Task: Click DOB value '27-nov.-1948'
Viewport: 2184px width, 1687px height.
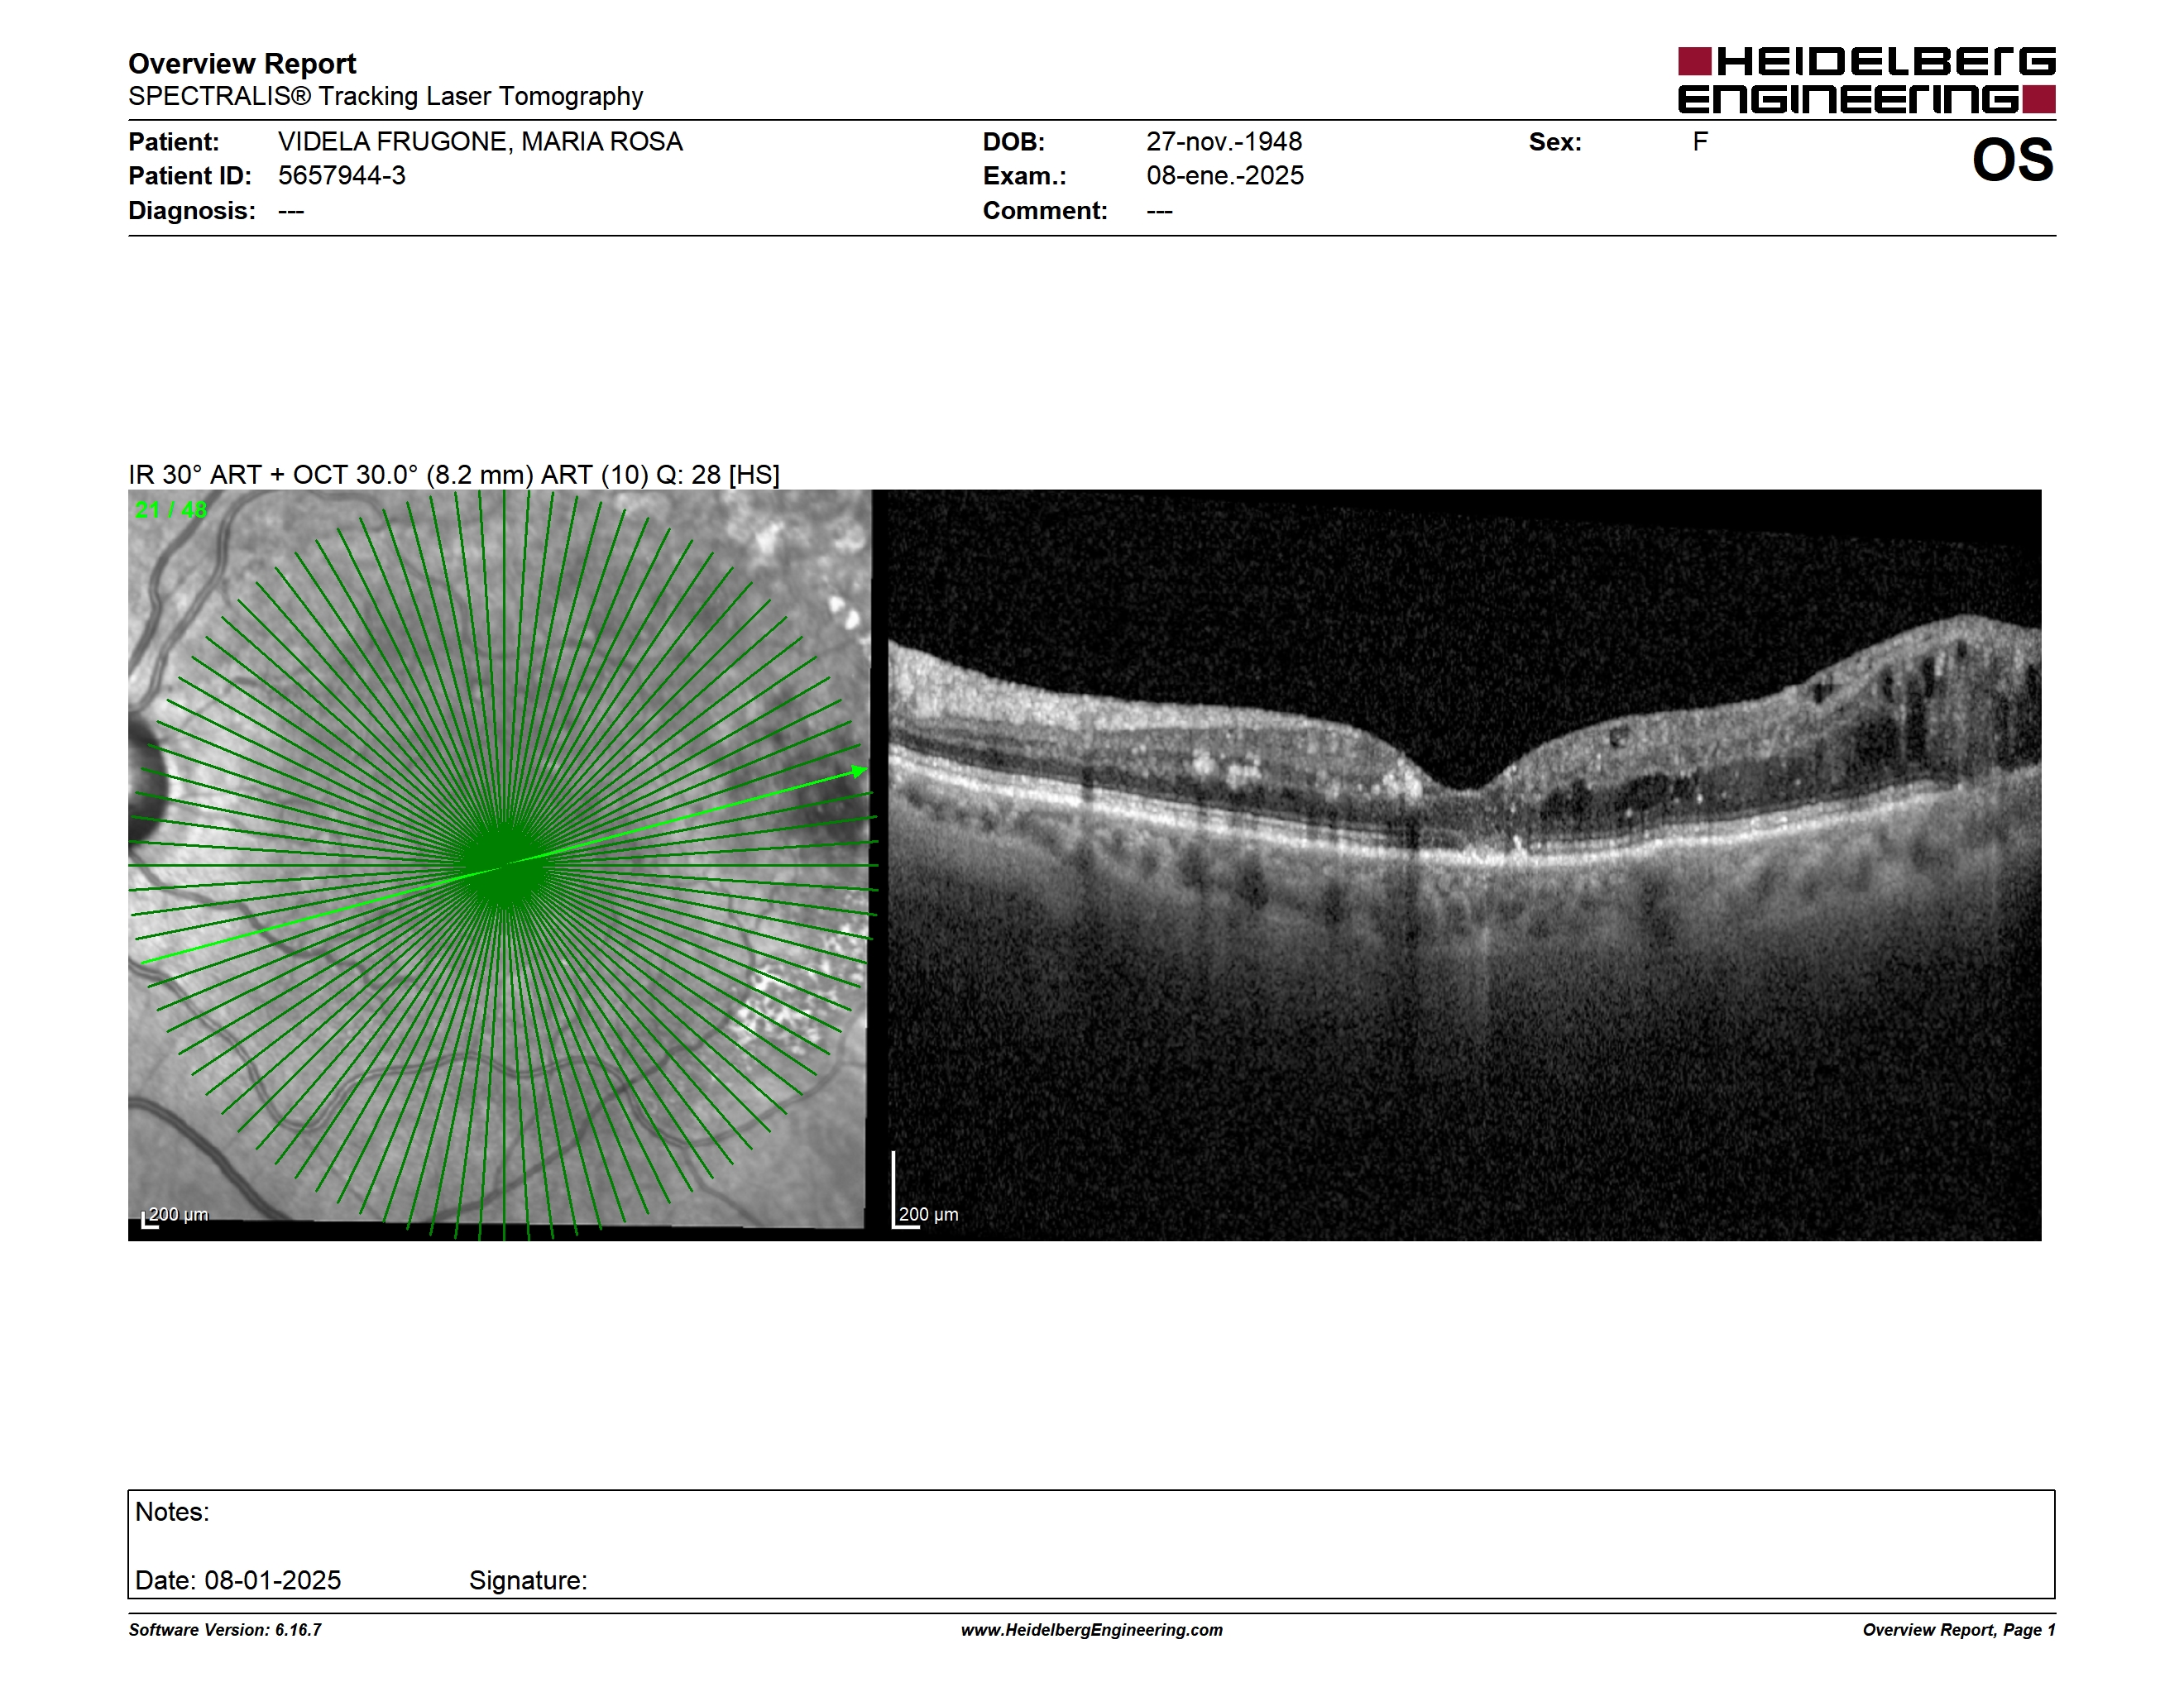Action: [x=1224, y=142]
